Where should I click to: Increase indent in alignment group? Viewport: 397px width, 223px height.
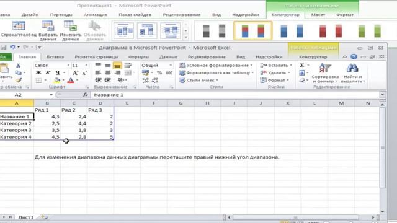click(x=108, y=80)
